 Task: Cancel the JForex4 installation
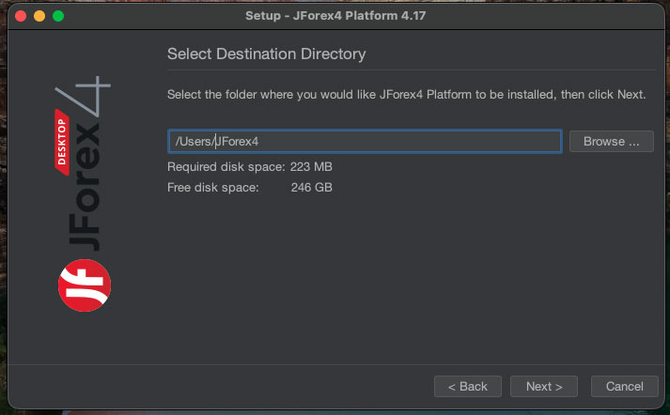[624, 386]
